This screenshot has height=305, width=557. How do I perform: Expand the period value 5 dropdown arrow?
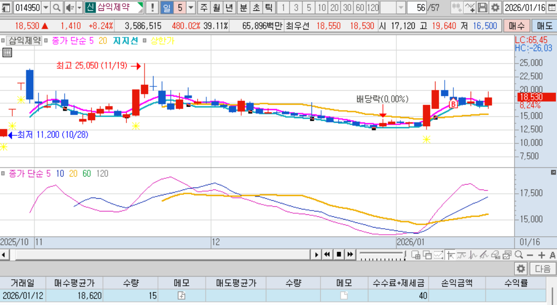191,8
